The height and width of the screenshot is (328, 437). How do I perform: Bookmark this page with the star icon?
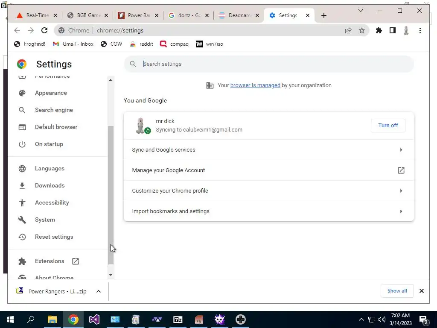(x=361, y=30)
